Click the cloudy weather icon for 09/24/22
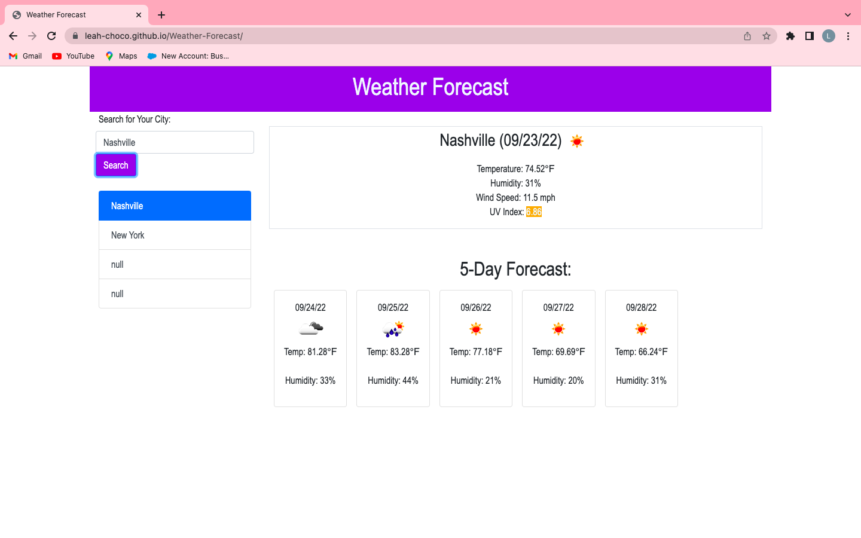Image resolution: width=861 pixels, height=538 pixels. (x=310, y=328)
